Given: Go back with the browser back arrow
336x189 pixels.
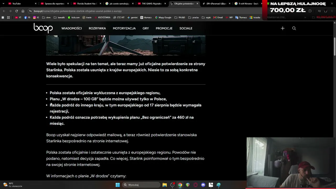Looking at the screenshot, I should [x=4, y=11].
